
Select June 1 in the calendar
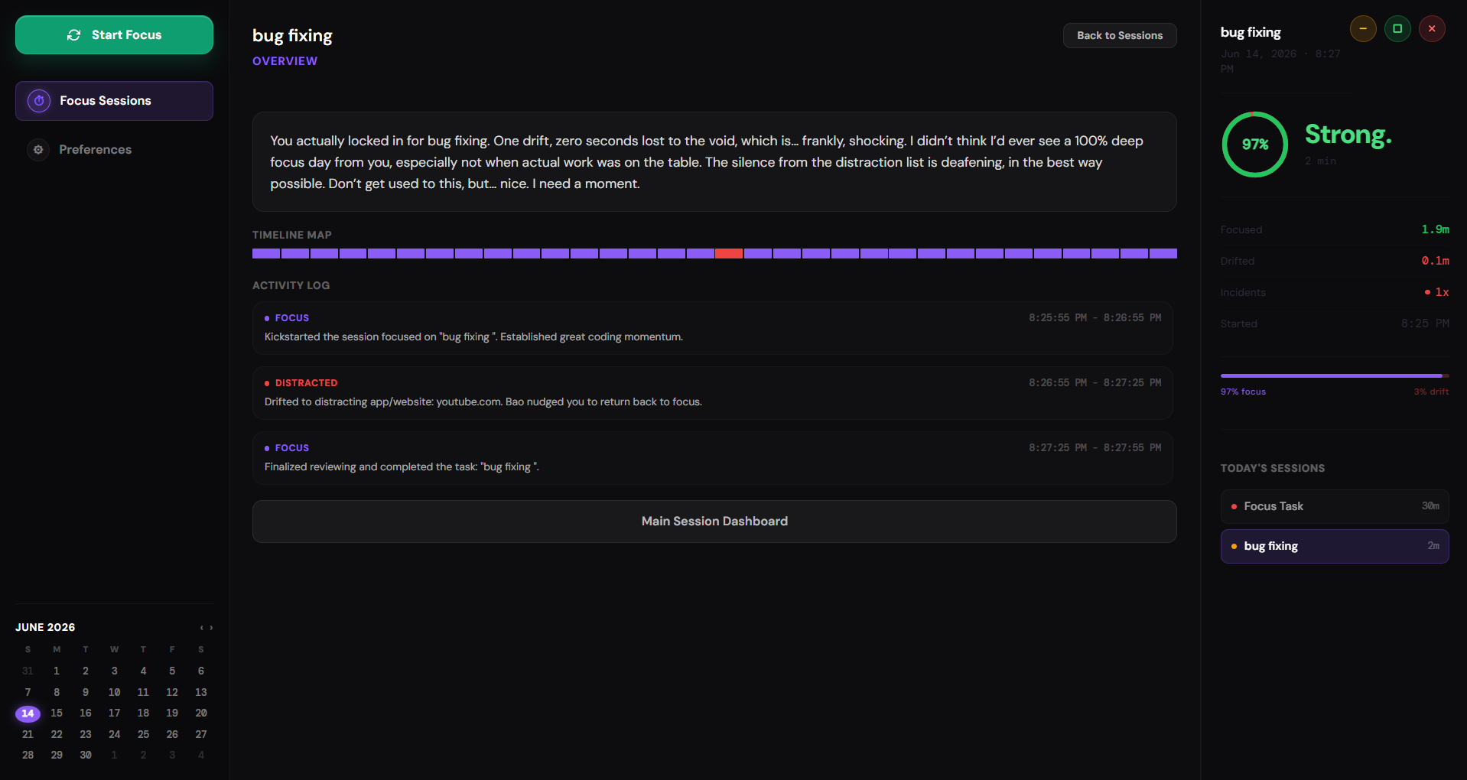click(57, 671)
